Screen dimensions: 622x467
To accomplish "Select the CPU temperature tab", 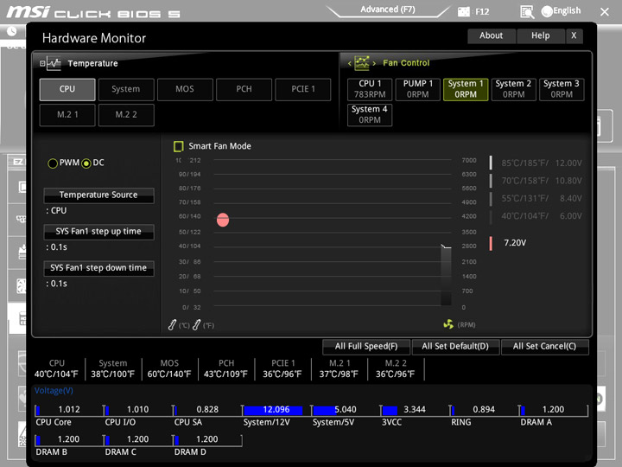I will 67,89.
